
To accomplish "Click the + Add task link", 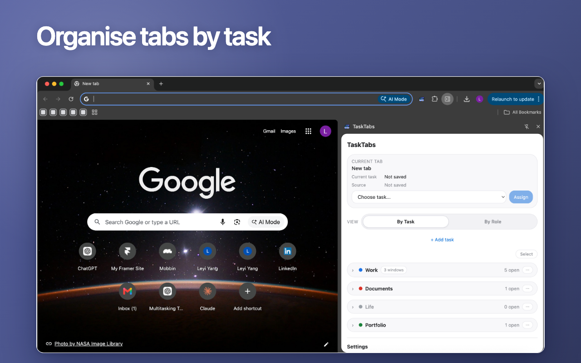I will [442, 240].
